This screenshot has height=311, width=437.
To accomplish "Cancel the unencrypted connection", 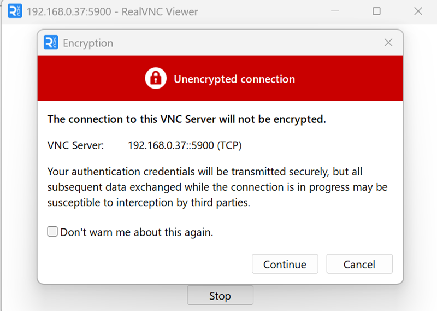I will pos(359,265).
